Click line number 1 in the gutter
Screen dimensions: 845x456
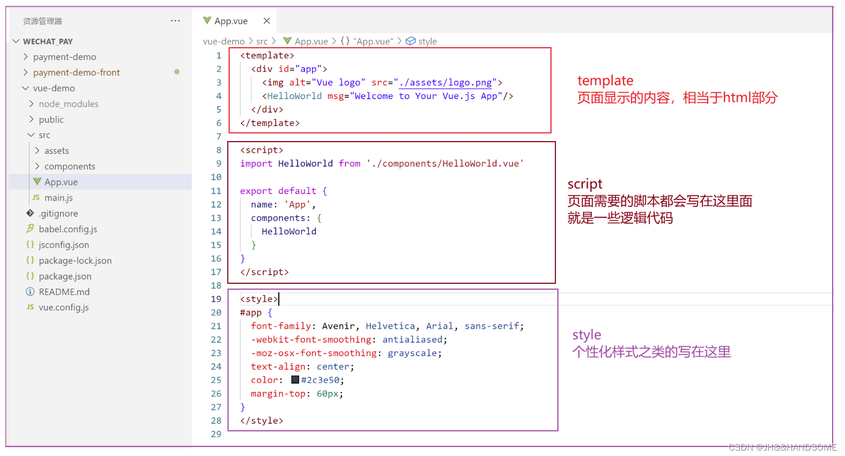[x=219, y=55]
